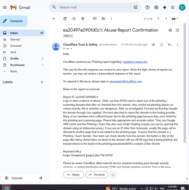189x190 pixels.
Task: Open maapkeun.pages.dev link
Action: (135, 62)
